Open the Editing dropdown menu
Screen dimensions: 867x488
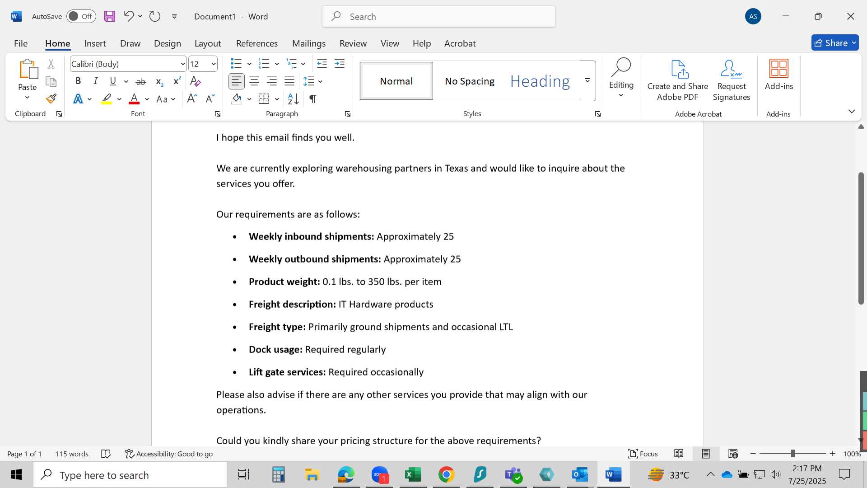[x=621, y=78]
